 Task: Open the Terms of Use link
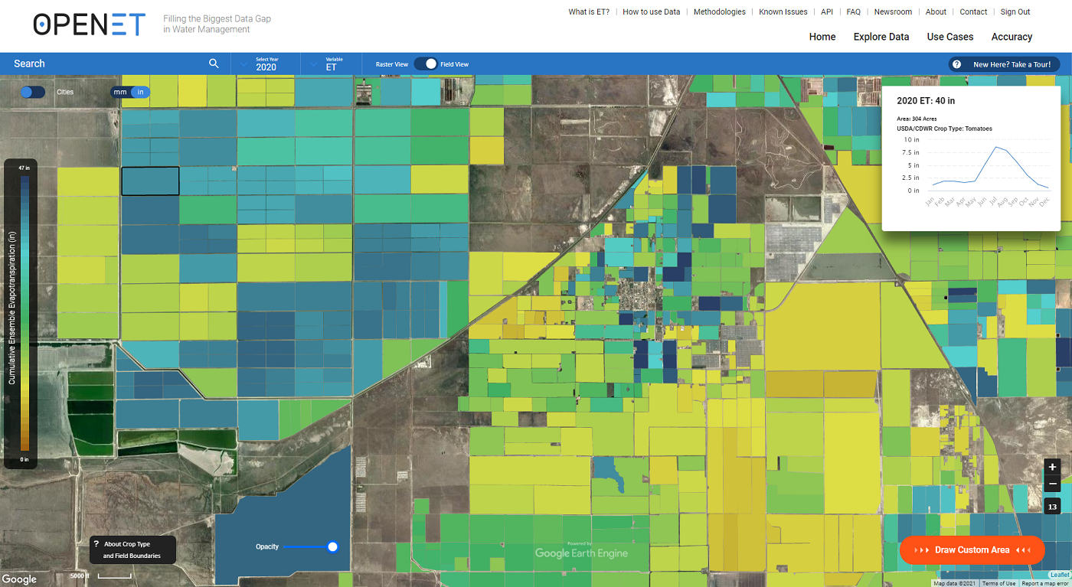(998, 582)
